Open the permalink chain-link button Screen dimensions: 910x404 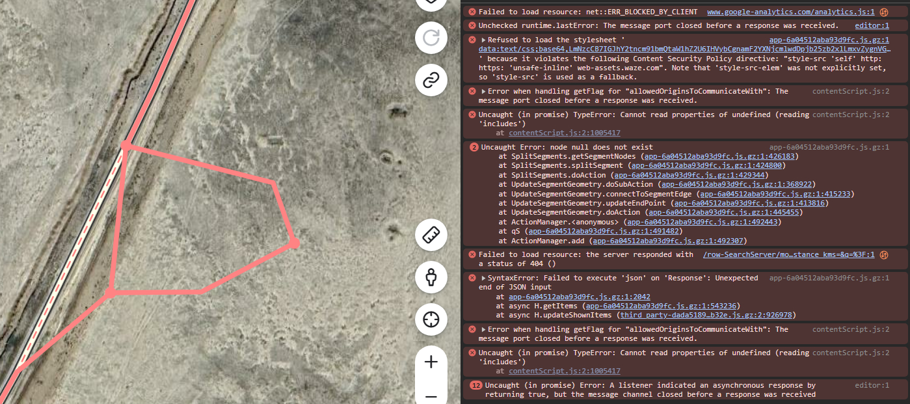[x=431, y=81]
